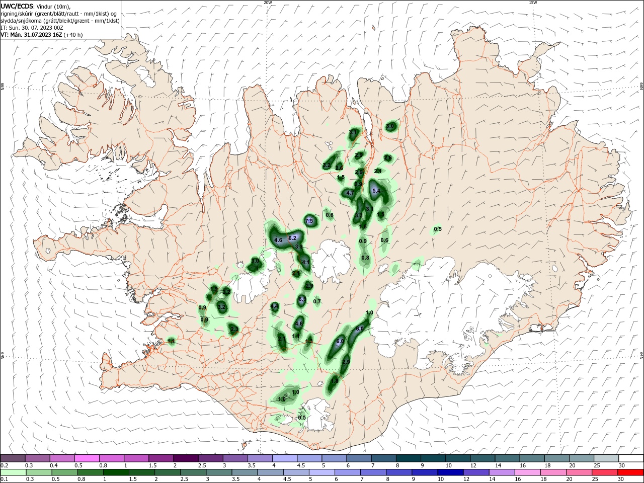Image resolution: width=644 pixels, height=483 pixels.
Task: Click the 1.1 rainfall value in the southwest
Action: (x=171, y=342)
